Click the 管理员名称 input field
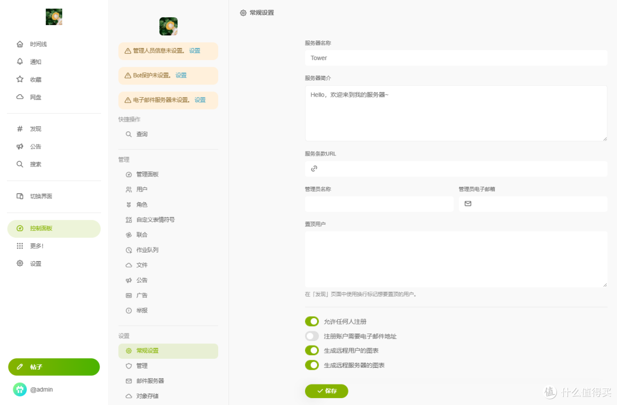 click(x=379, y=204)
